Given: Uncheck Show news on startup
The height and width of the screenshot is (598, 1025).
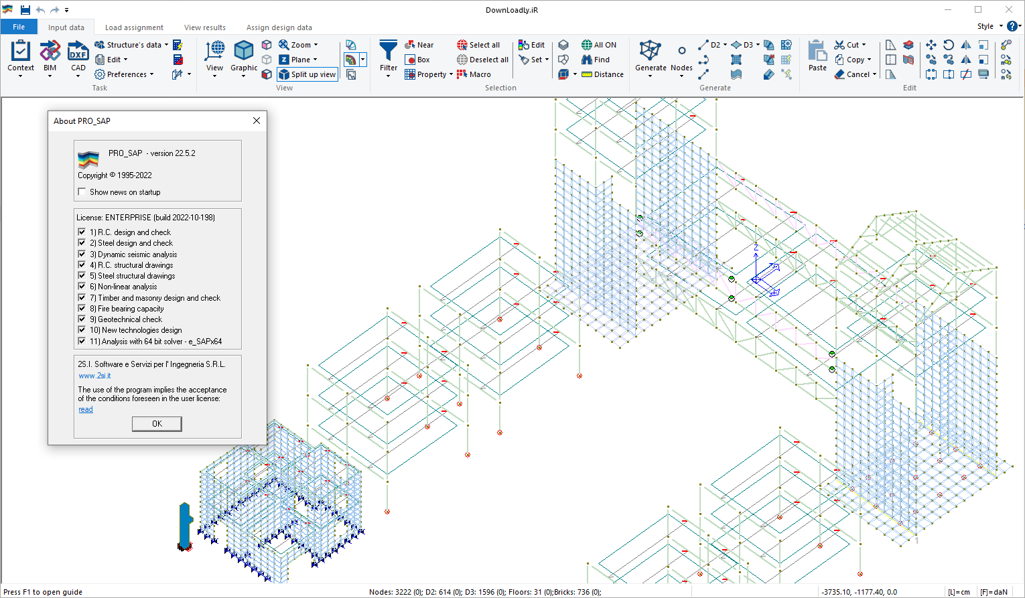Looking at the screenshot, I should point(82,192).
